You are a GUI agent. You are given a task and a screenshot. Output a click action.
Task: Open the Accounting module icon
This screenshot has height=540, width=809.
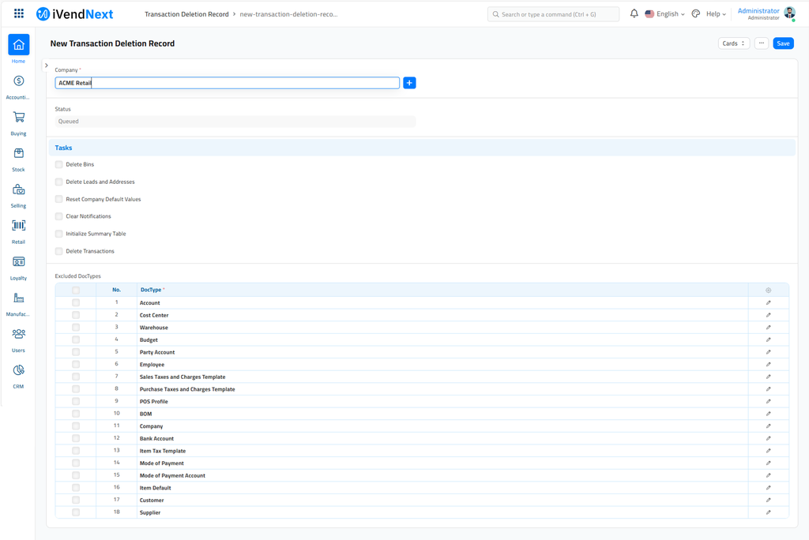pyautogui.click(x=17, y=81)
